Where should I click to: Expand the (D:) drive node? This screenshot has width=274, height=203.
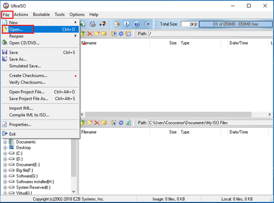(x=5, y=159)
